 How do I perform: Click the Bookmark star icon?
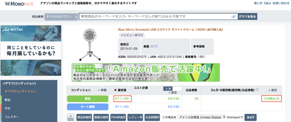click(x=70, y=117)
